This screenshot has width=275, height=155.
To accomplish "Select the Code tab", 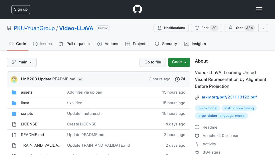I will point(17,44).
